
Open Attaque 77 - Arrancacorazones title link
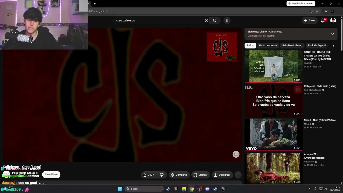click(314, 156)
